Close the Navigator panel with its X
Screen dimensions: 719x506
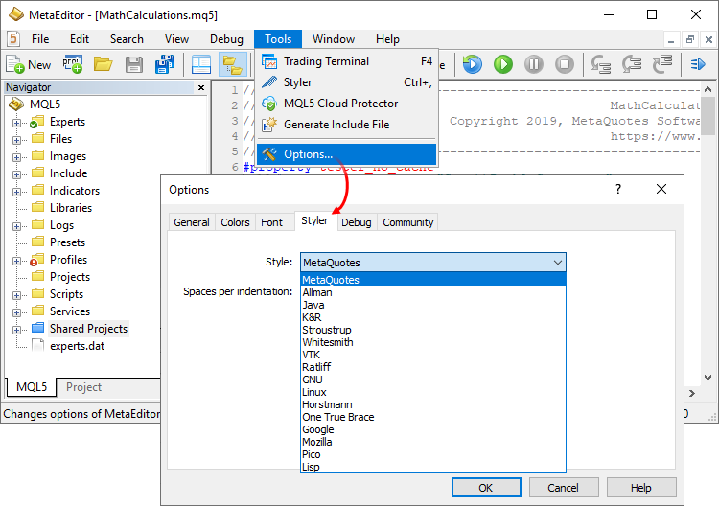(x=201, y=87)
